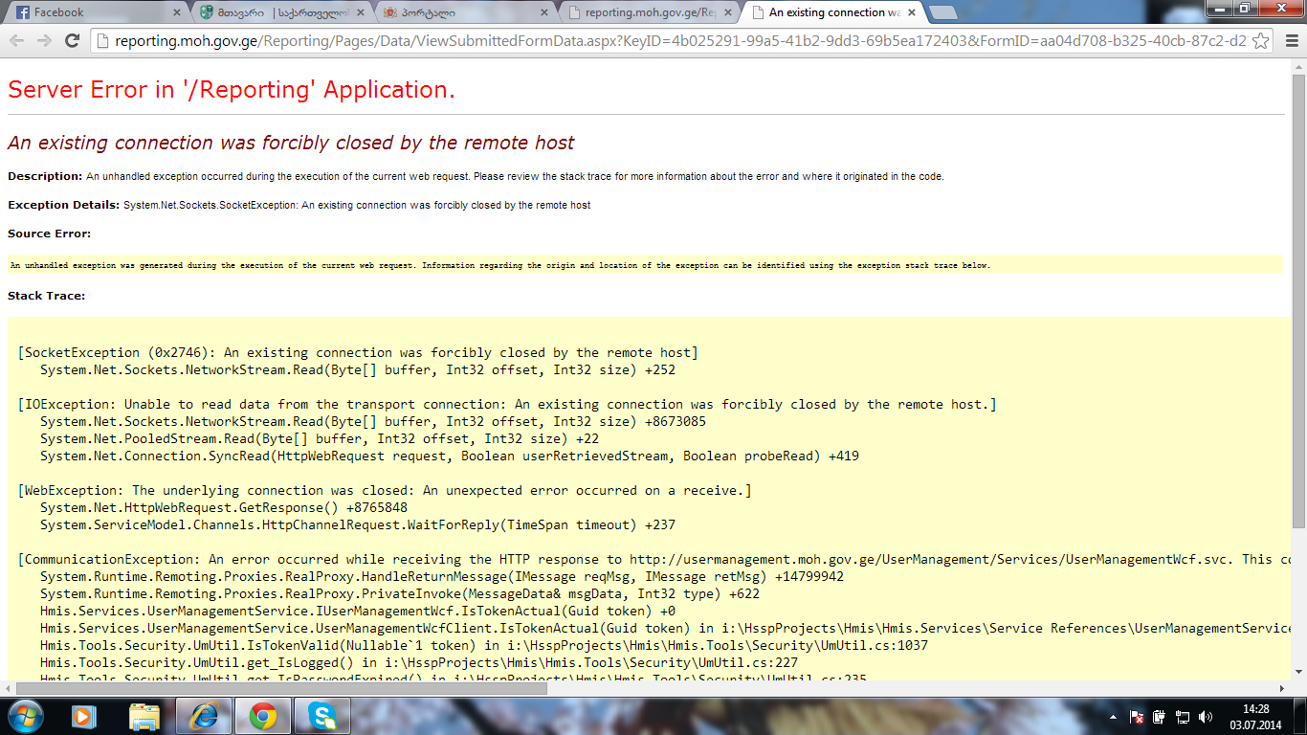The width and height of the screenshot is (1307, 735).
Task: Open the Chrome menu (three lines)
Action: tap(1291, 41)
